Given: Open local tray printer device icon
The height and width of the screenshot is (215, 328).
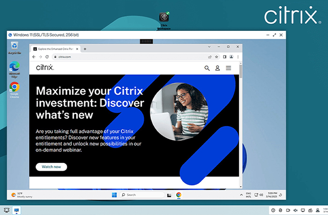Looking at the screenshot, I should point(310,210).
